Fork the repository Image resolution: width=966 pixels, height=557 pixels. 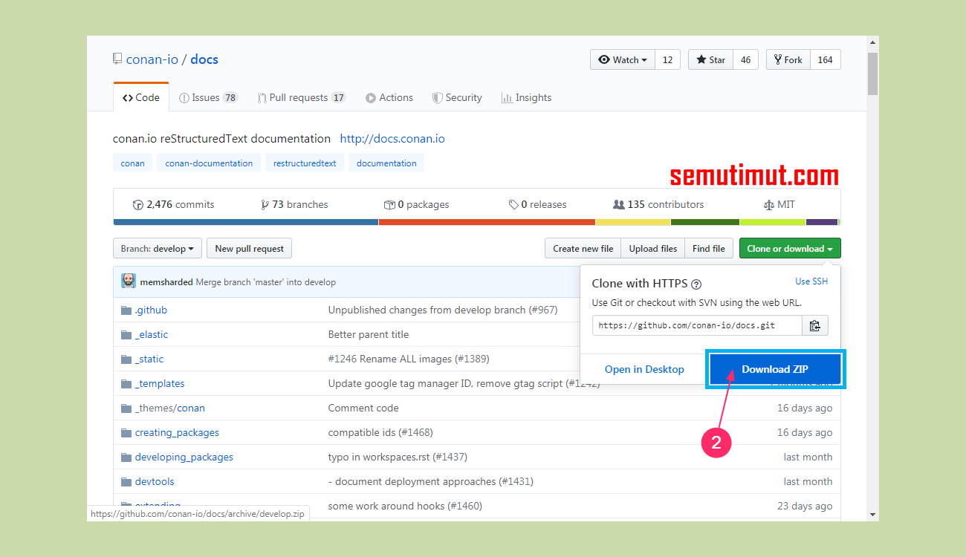(788, 60)
